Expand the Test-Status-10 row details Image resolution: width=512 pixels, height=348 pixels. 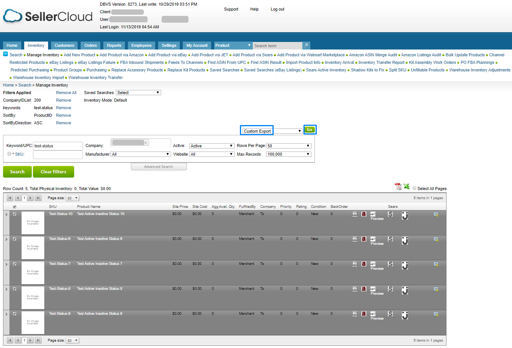pyautogui.click(x=6, y=214)
